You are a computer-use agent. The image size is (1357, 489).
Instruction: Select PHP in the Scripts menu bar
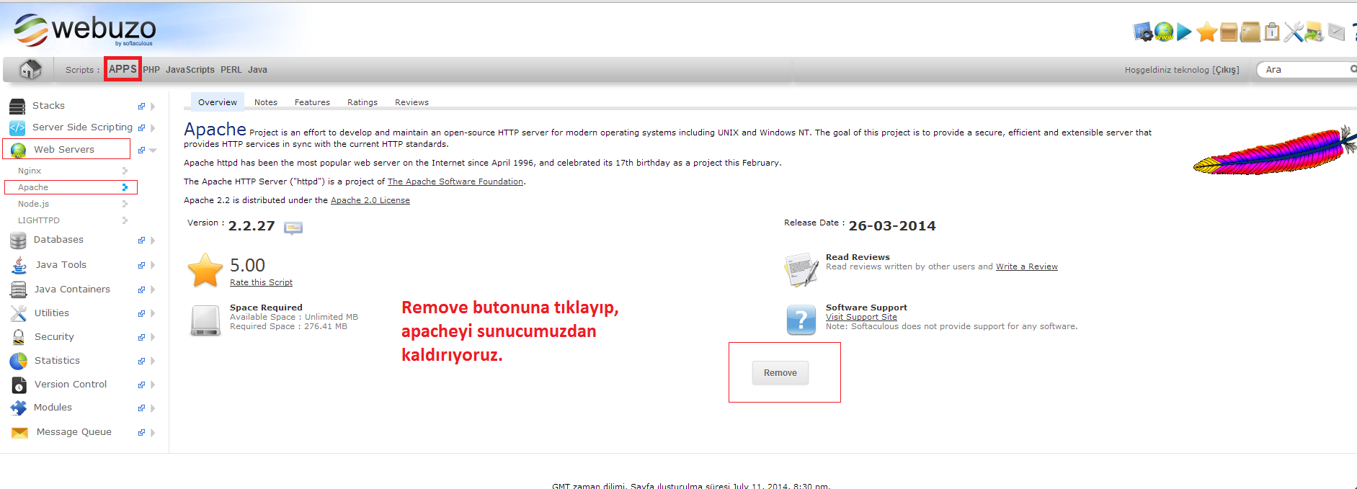point(151,70)
